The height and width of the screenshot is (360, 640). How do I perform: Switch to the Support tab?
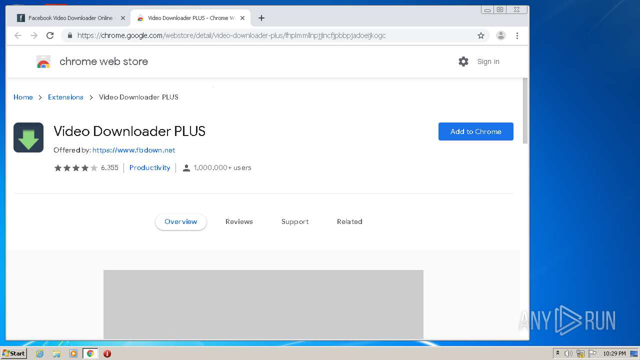click(x=295, y=221)
